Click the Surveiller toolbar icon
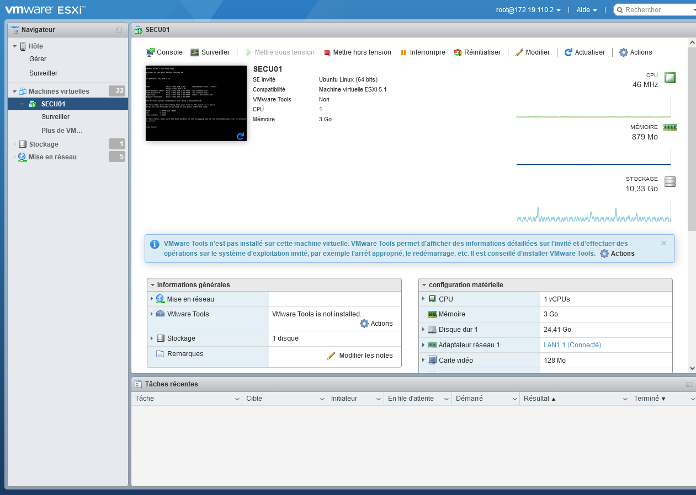Image resolution: width=696 pixels, height=495 pixels. pyautogui.click(x=210, y=52)
